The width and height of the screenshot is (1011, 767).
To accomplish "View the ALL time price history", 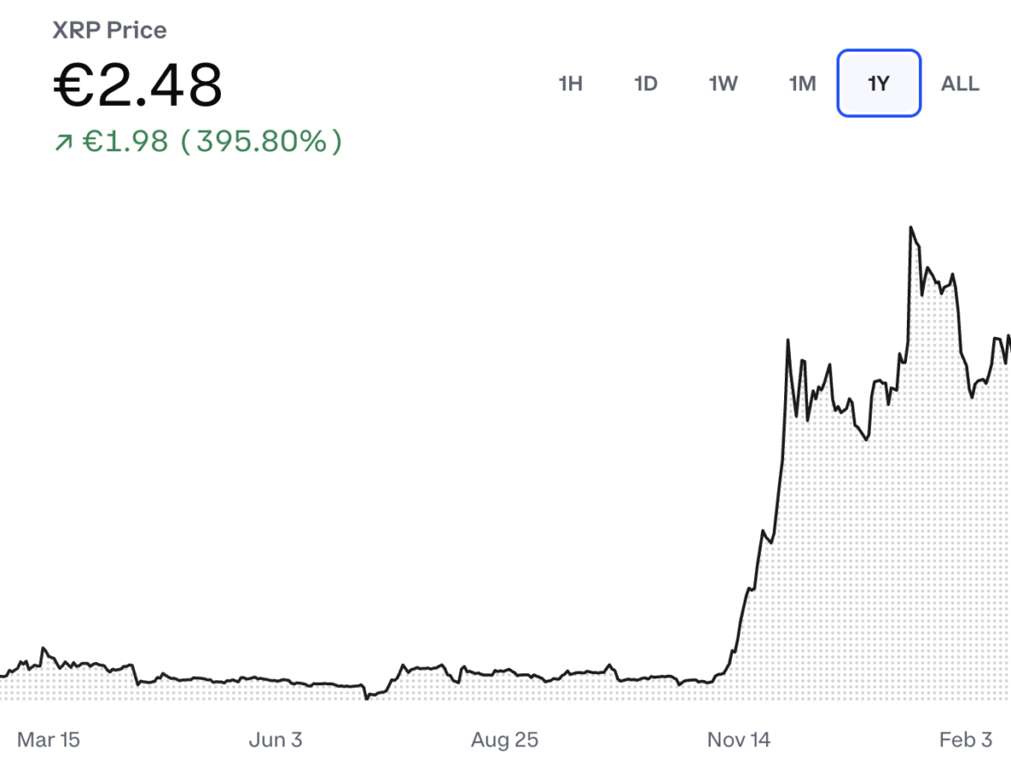I will tap(959, 83).
